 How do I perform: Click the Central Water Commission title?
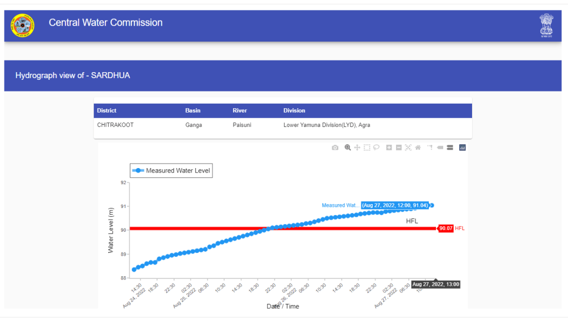105,23
